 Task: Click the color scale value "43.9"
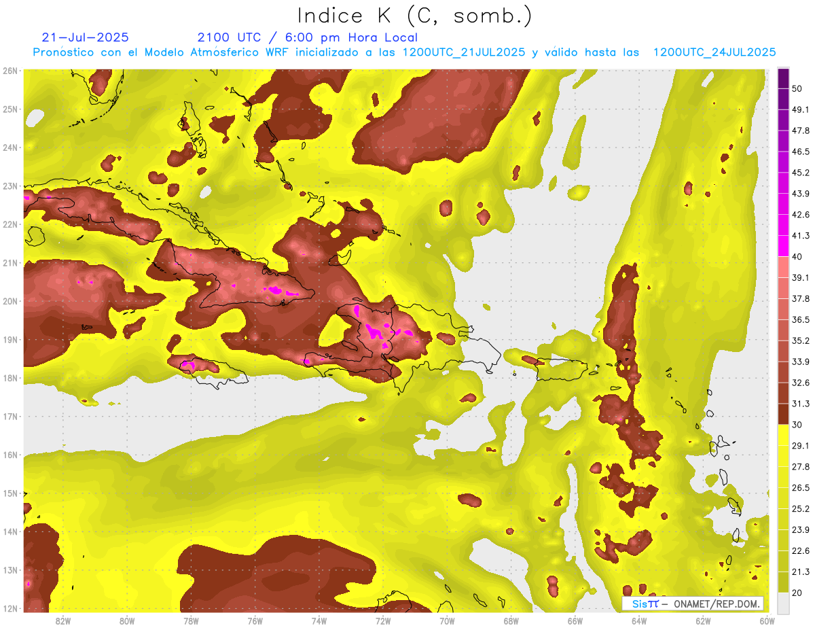tap(801, 194)
